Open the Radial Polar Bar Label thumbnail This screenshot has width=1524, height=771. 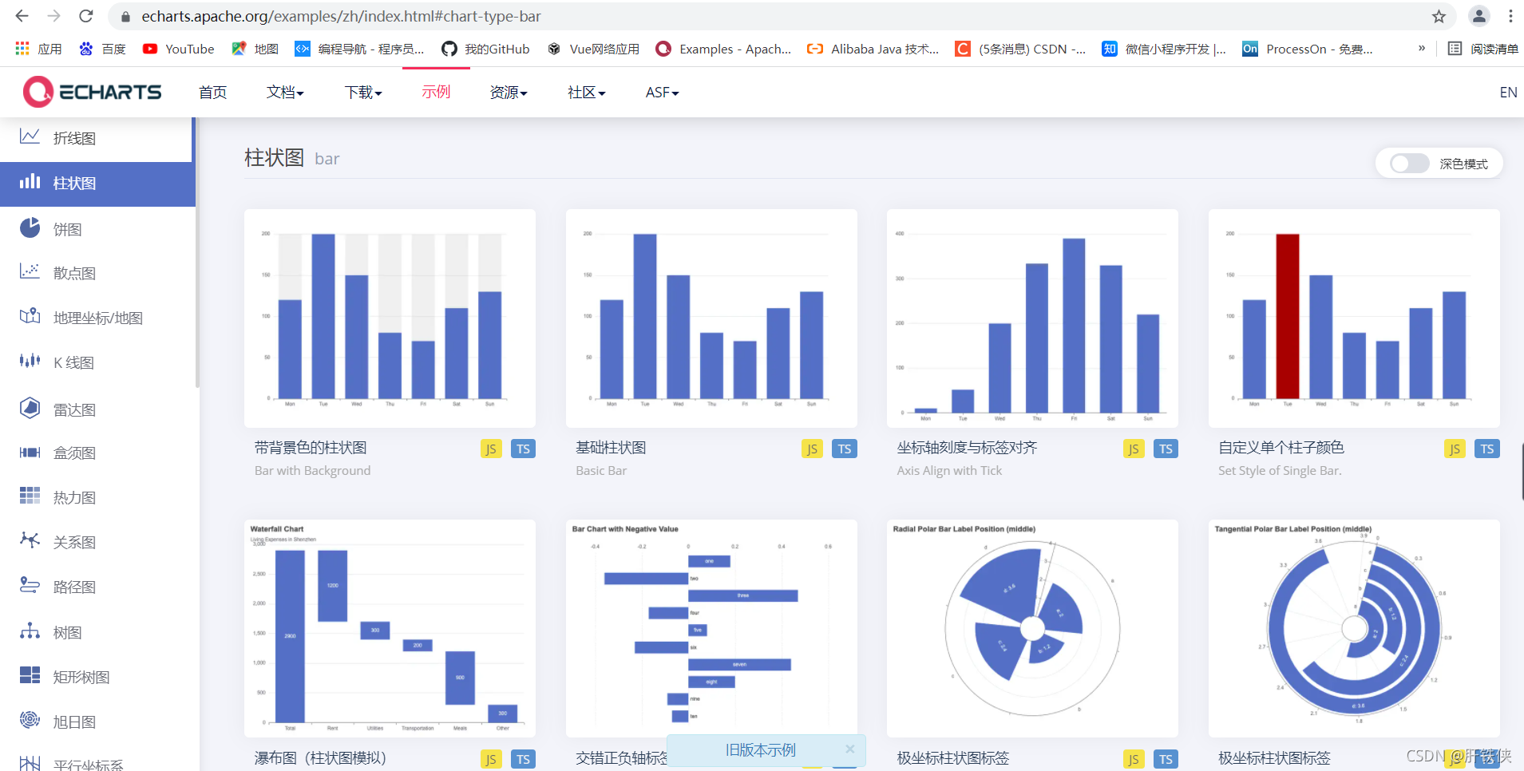point(1032,628)
